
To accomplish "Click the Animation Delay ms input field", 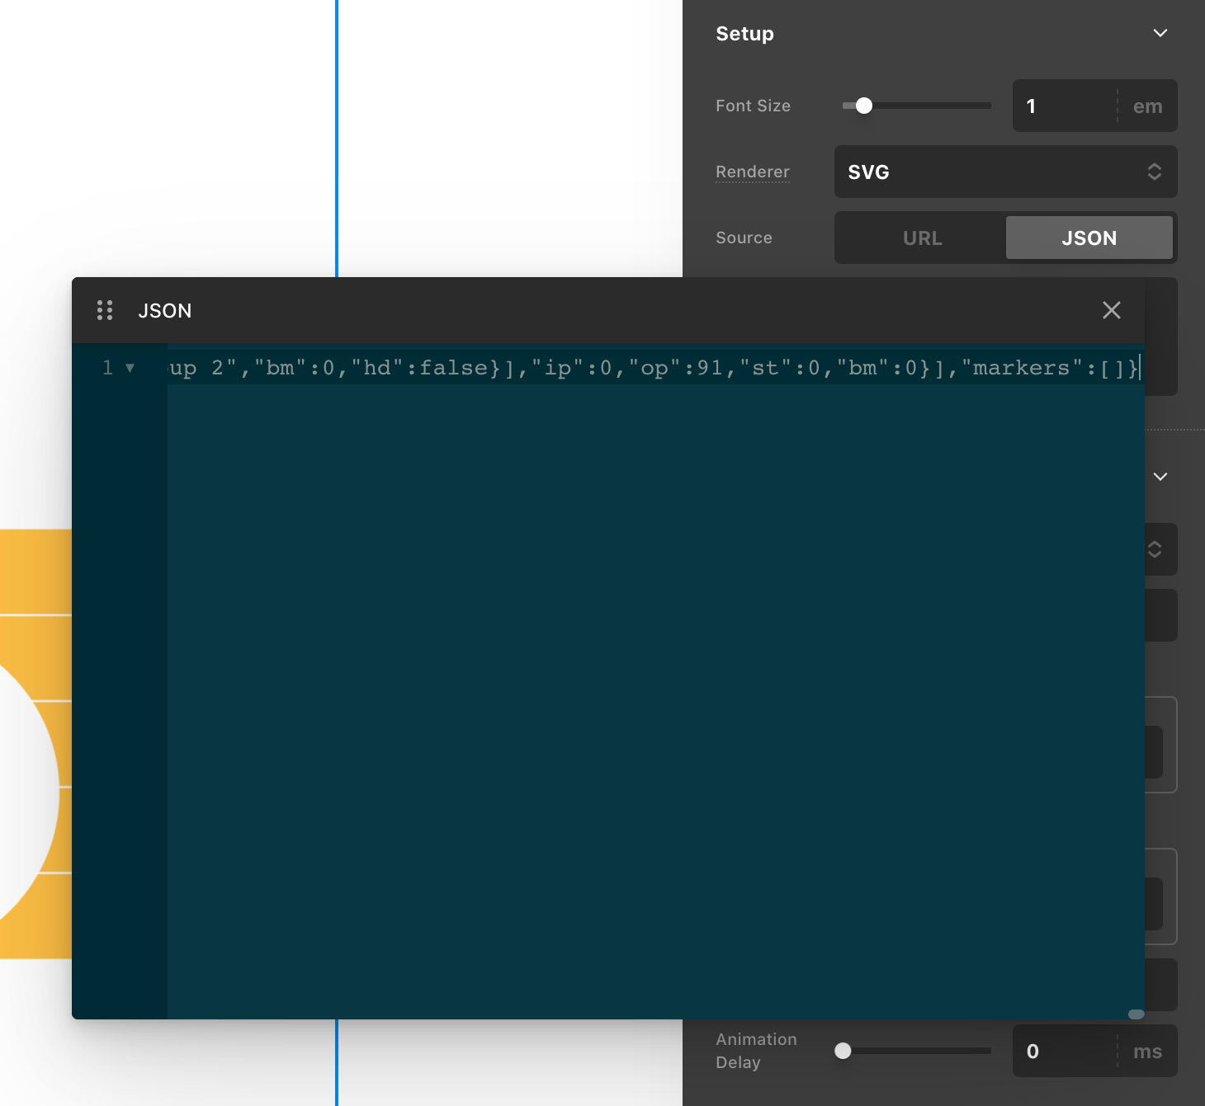I will [x=1061, y=1051].
